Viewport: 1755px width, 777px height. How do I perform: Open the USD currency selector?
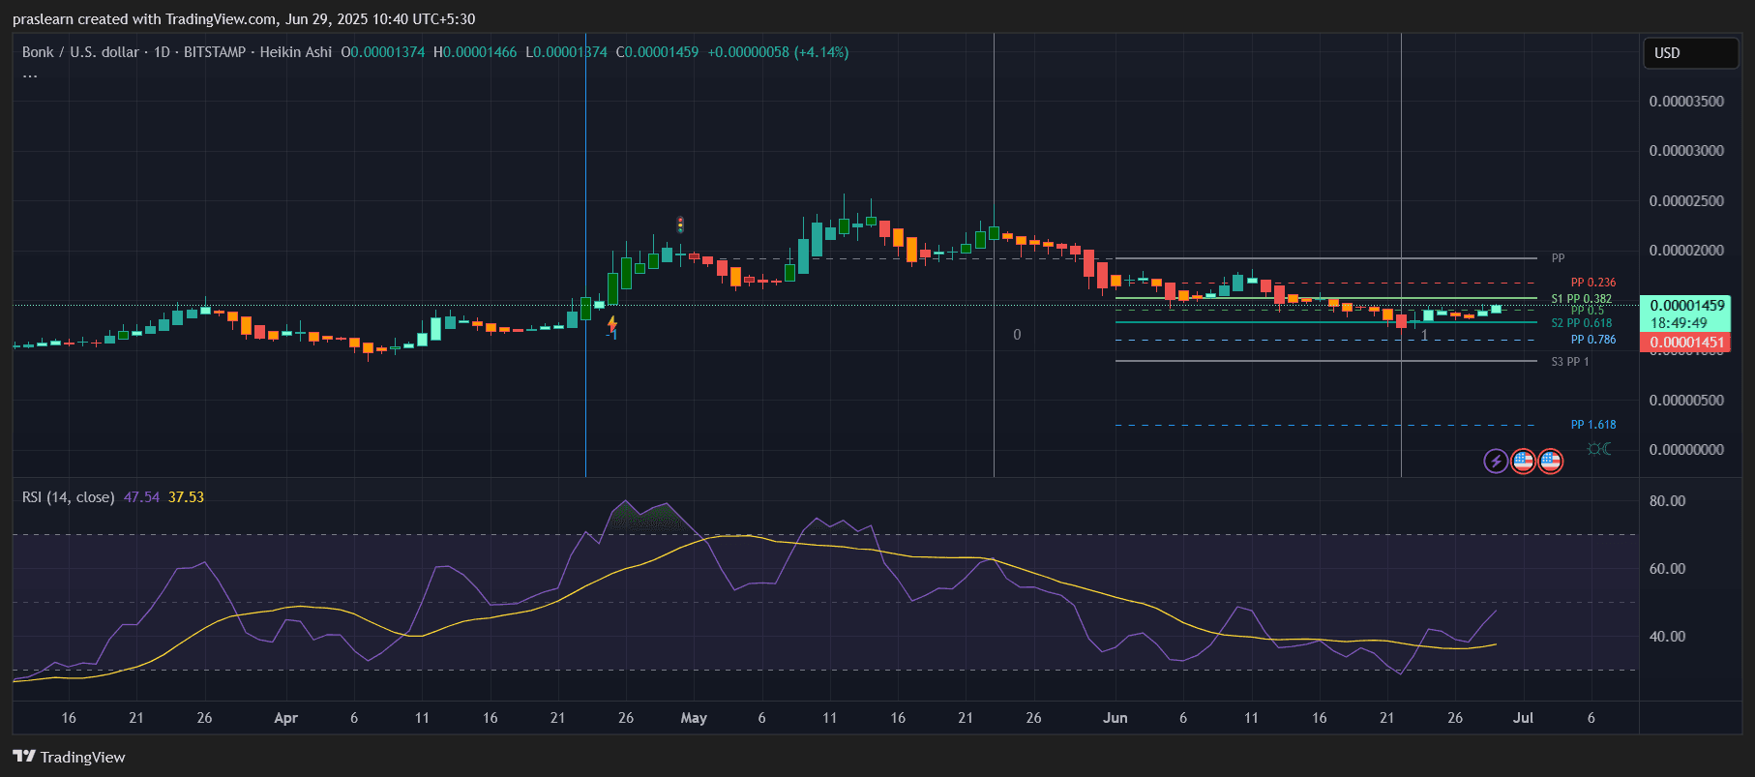1690,53
